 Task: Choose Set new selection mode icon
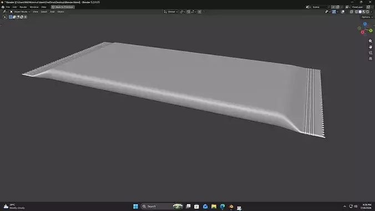tap(11, 17)
